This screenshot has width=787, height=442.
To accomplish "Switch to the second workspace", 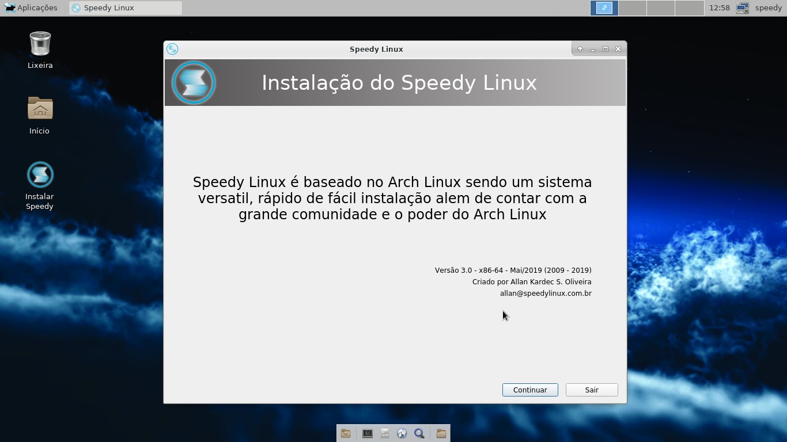I will [x=633, y=7].
